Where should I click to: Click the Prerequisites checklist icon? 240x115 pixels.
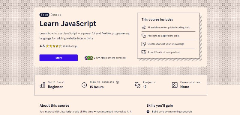coord(175,85)
